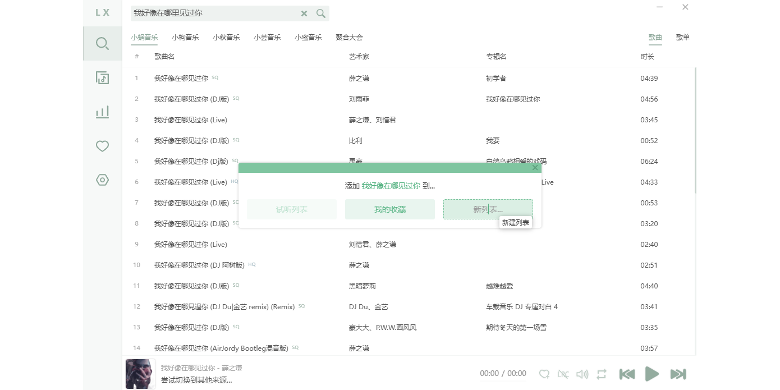Click the 歌曲名 column header
This screenshot has height=390, width=780.
click(164, 57)
